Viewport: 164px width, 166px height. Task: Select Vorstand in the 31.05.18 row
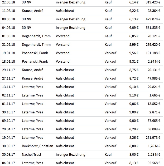coord(62,44)
